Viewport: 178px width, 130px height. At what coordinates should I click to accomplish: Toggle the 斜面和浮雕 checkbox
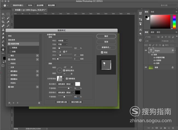tap(9, 44)
